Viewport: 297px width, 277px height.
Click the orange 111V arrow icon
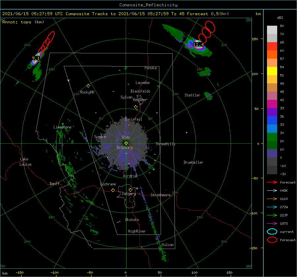tap(272, 199)
